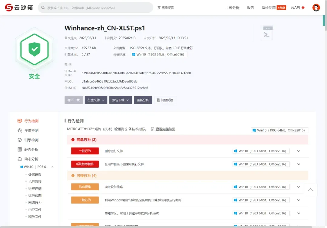Viewport: 327px width, 228px height.
Task: Click the MD5 hash value d1afcce654659192d62acb9d5aed955b
Action: tap(109, 81)
